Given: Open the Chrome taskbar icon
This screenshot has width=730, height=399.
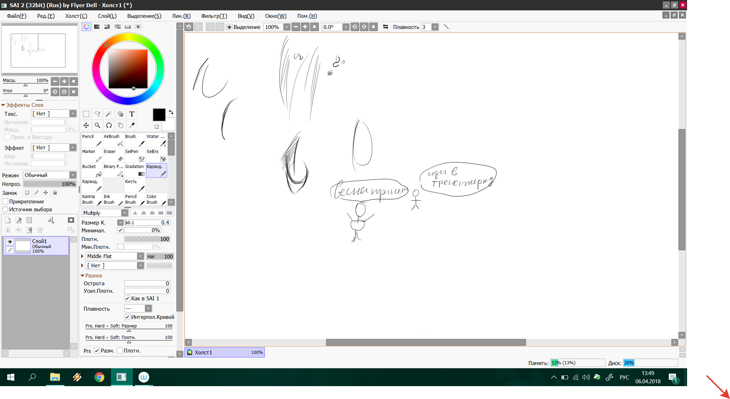Looking at the screenshot, I should (99, 377).
